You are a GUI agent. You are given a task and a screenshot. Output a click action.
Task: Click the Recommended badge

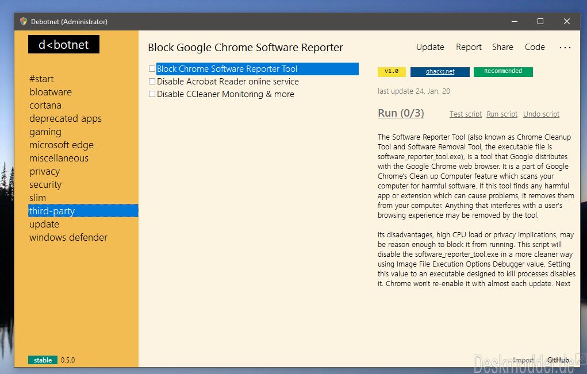click(x=502, y=71)
